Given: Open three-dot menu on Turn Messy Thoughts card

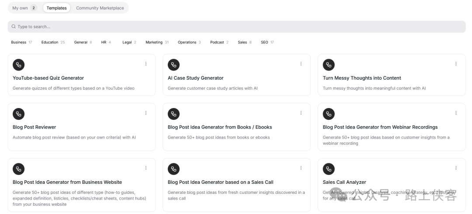Looking at the screenshot, I should (x=456, y=63).
